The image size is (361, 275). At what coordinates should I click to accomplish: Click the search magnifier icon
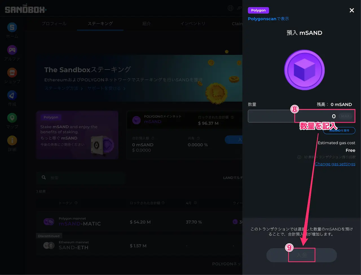tap(44, 177)
